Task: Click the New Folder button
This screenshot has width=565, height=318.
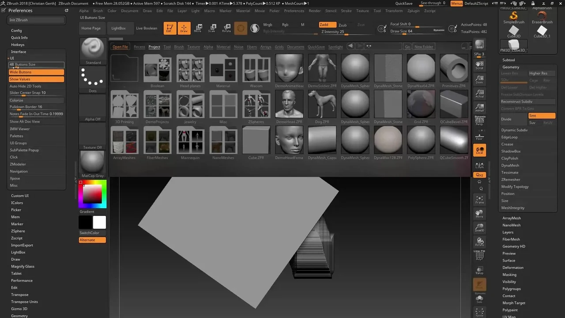Action: coord(424,47)
